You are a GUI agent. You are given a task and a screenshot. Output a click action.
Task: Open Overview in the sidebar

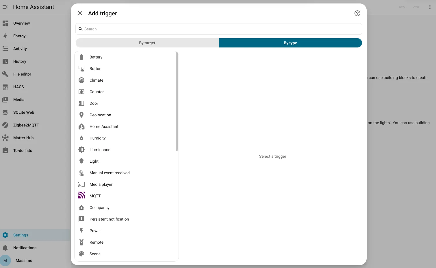pyautogui.click(x=35, y=23)
